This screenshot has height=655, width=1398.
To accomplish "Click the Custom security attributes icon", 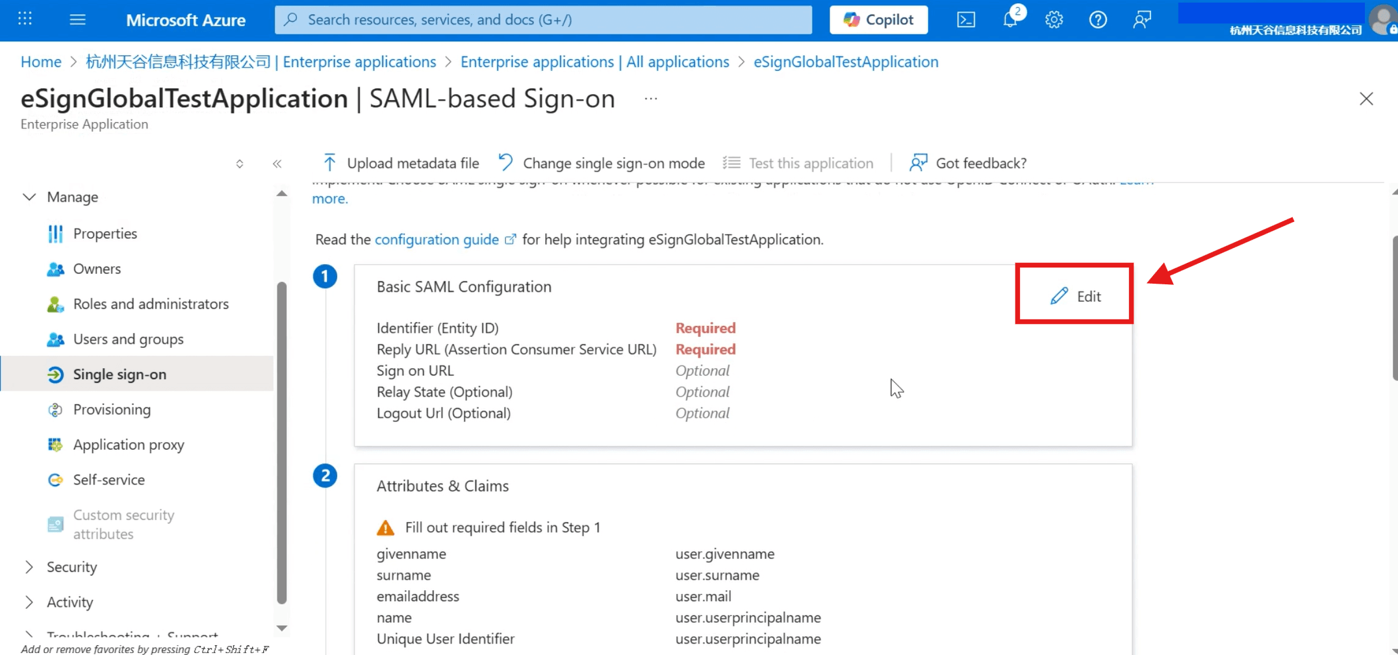I will [x=55, y=525].
